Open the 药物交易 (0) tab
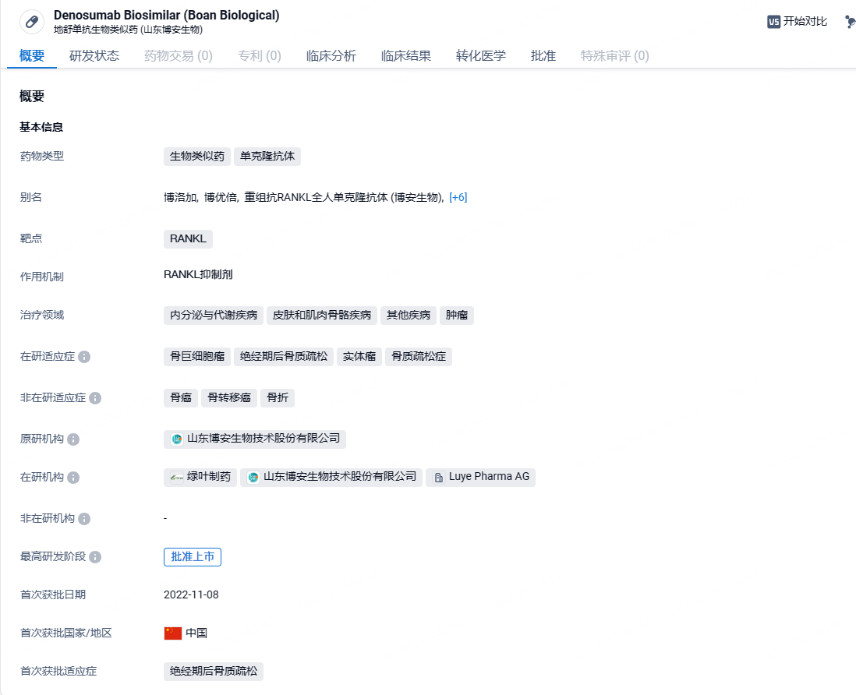 [x=179, y=55]
